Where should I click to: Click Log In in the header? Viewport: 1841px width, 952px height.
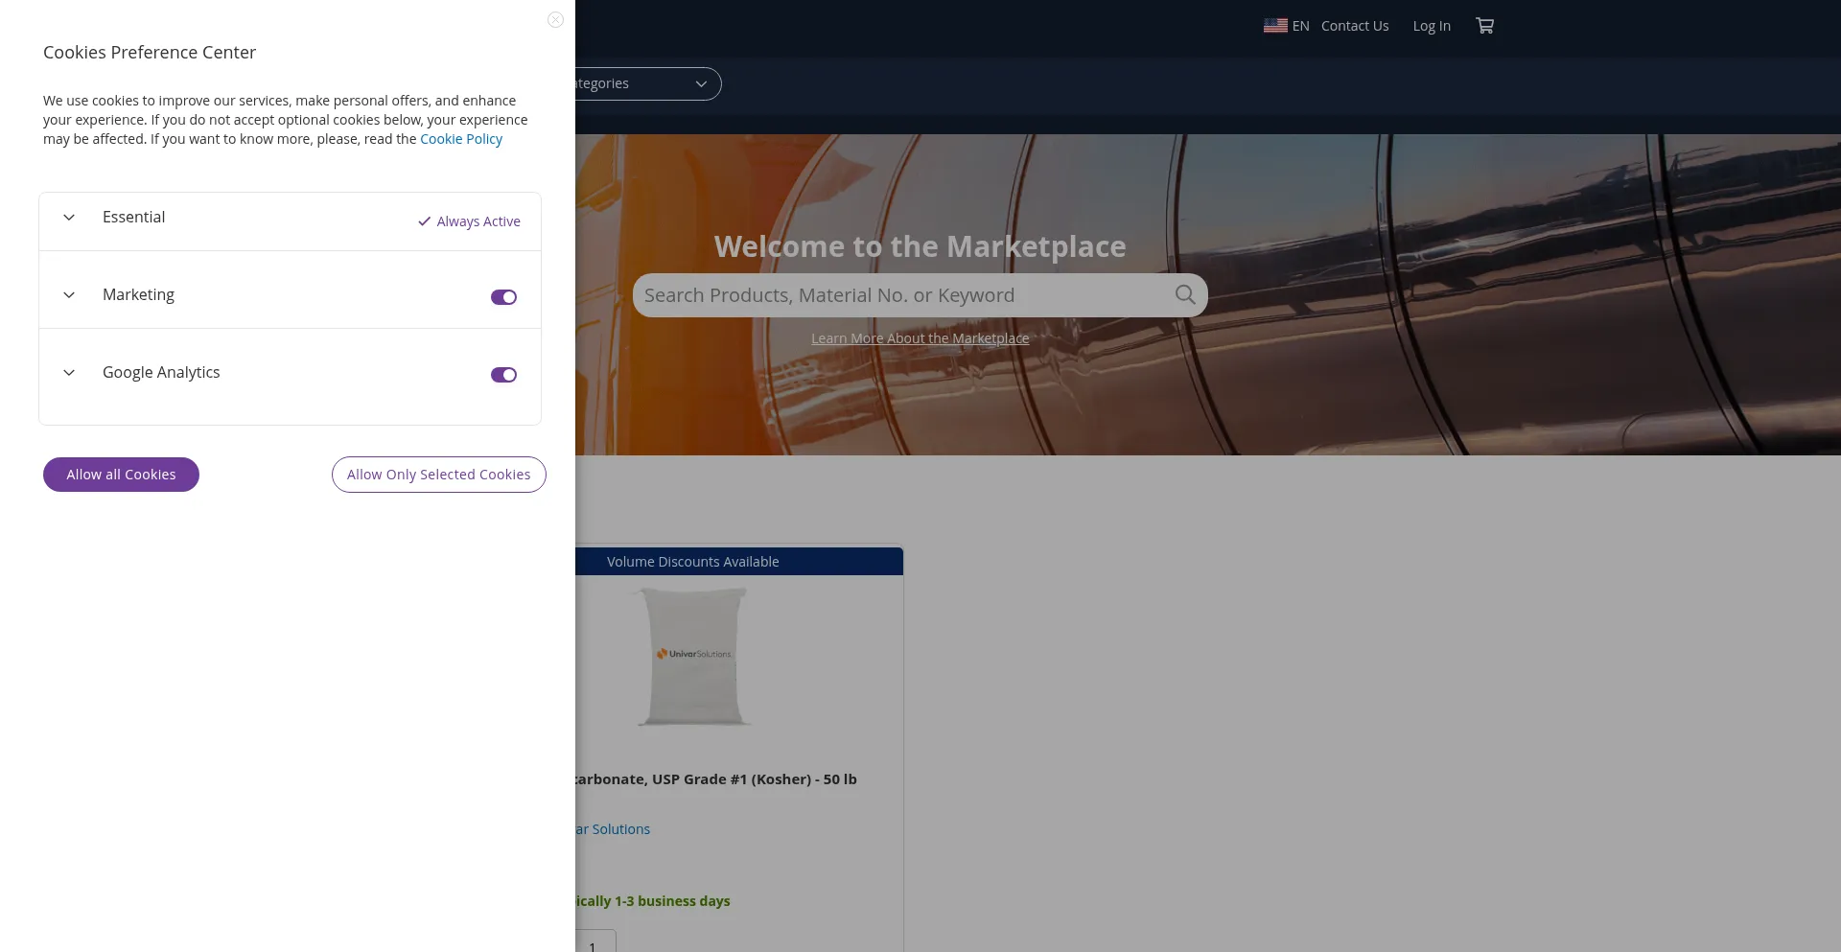[x=1431, y=26]
